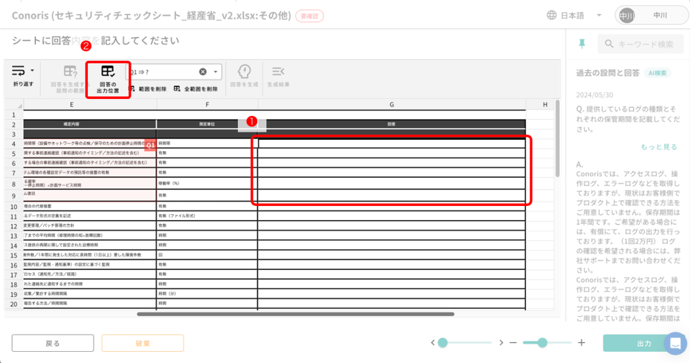Click the 折り返す wrap text icon
The image size is (690, 363).
click(19, 71)
